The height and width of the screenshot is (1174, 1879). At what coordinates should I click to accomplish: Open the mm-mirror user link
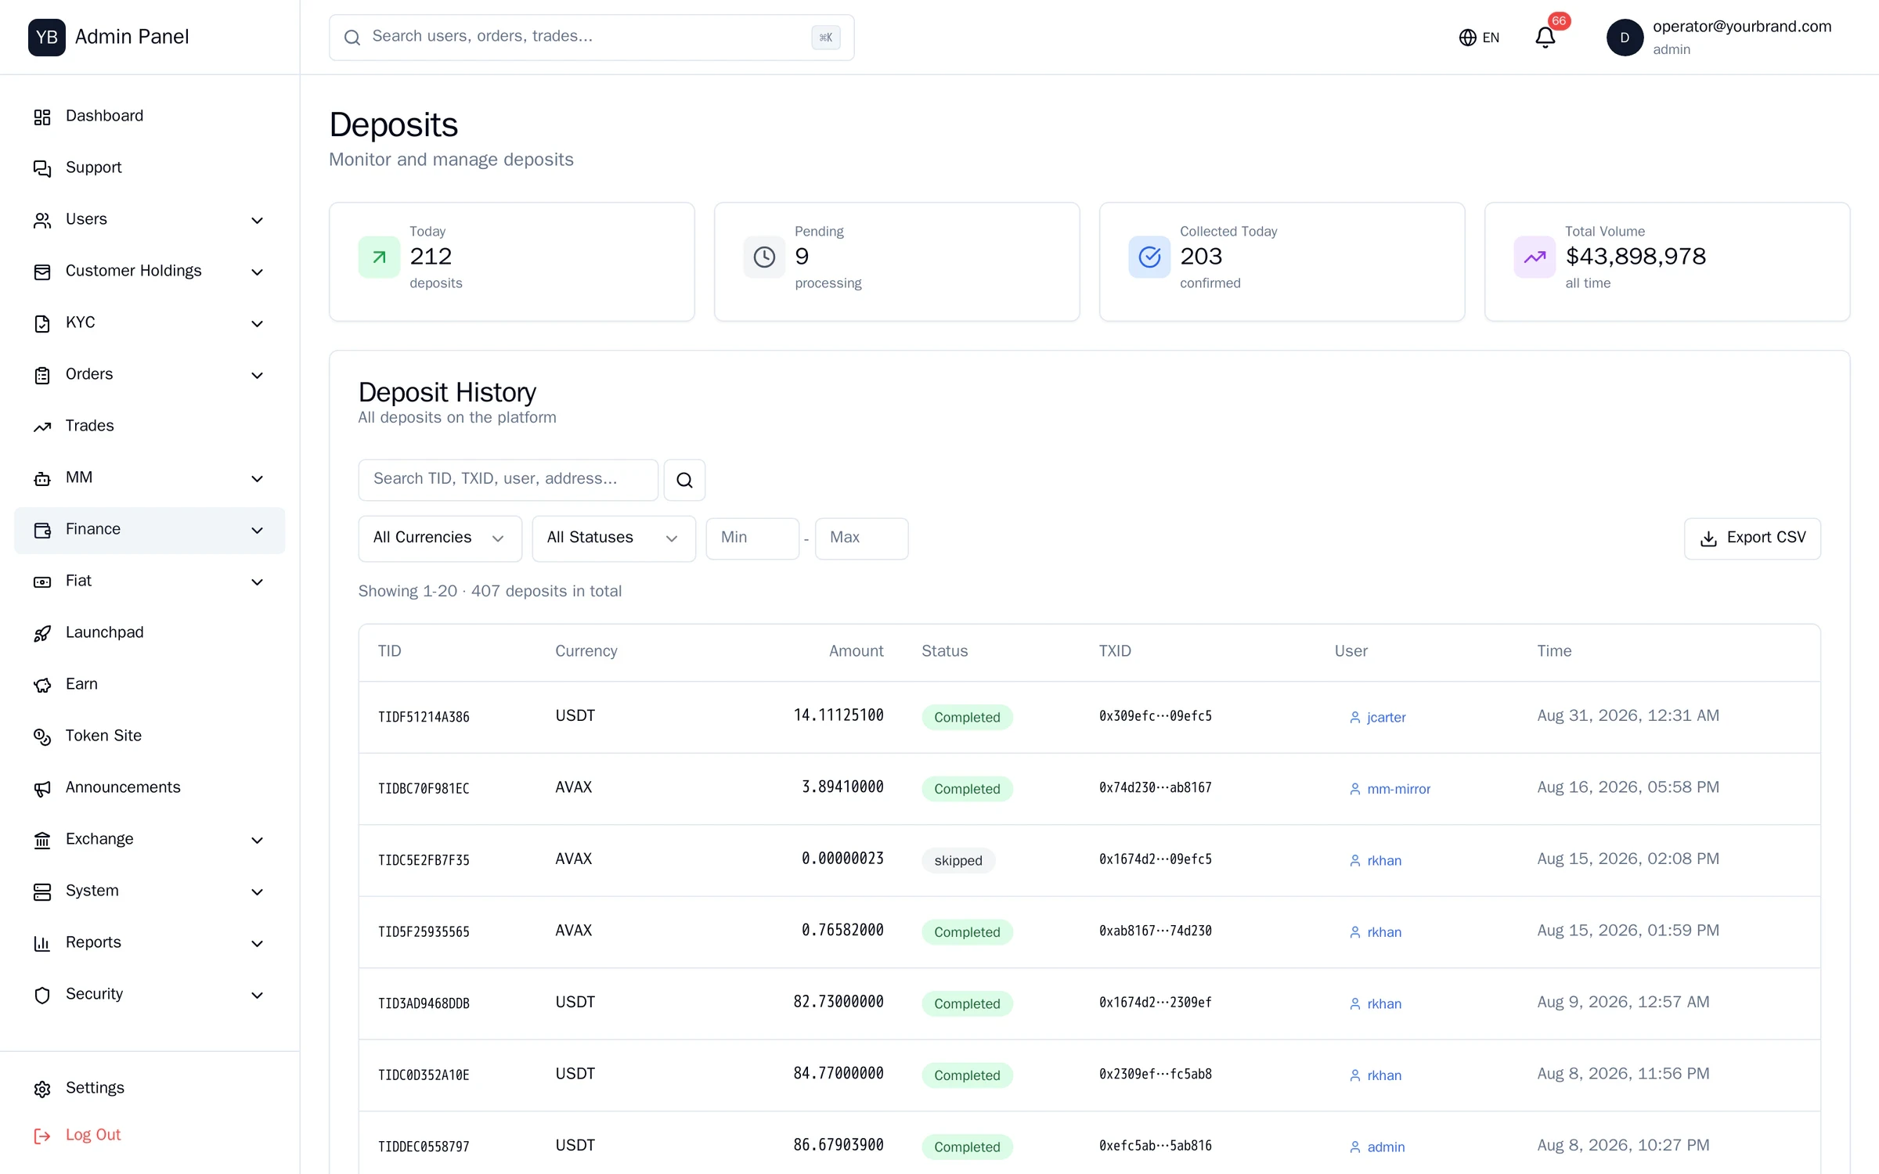(1390, 789)
